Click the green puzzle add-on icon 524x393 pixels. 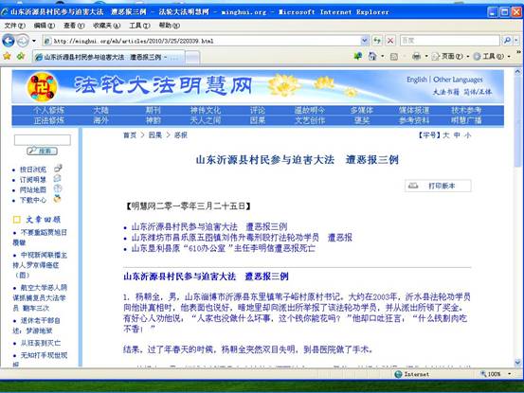click(x=358, y=56)
